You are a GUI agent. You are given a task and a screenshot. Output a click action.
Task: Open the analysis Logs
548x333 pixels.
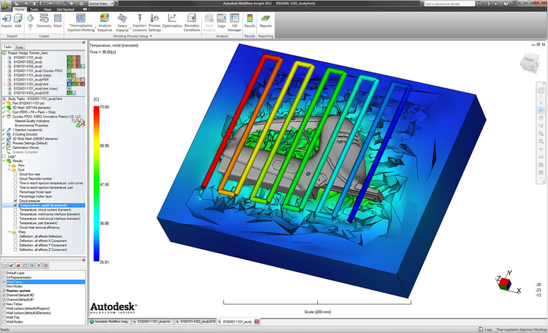(x=221, y=21)
